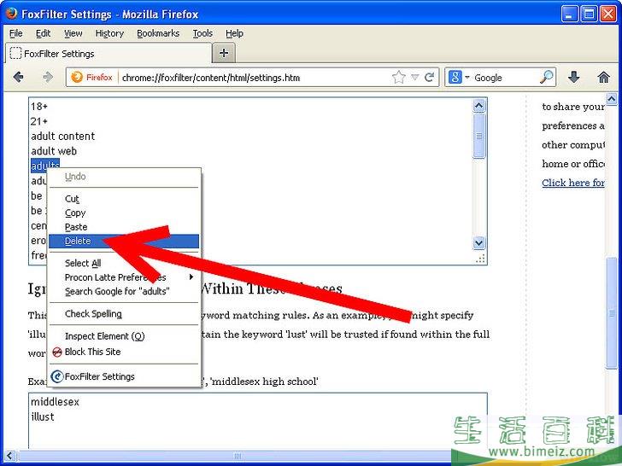The image size is (622, 466).
Task: Open the Downloads arrow icon
Action: [x=574, y=78]
